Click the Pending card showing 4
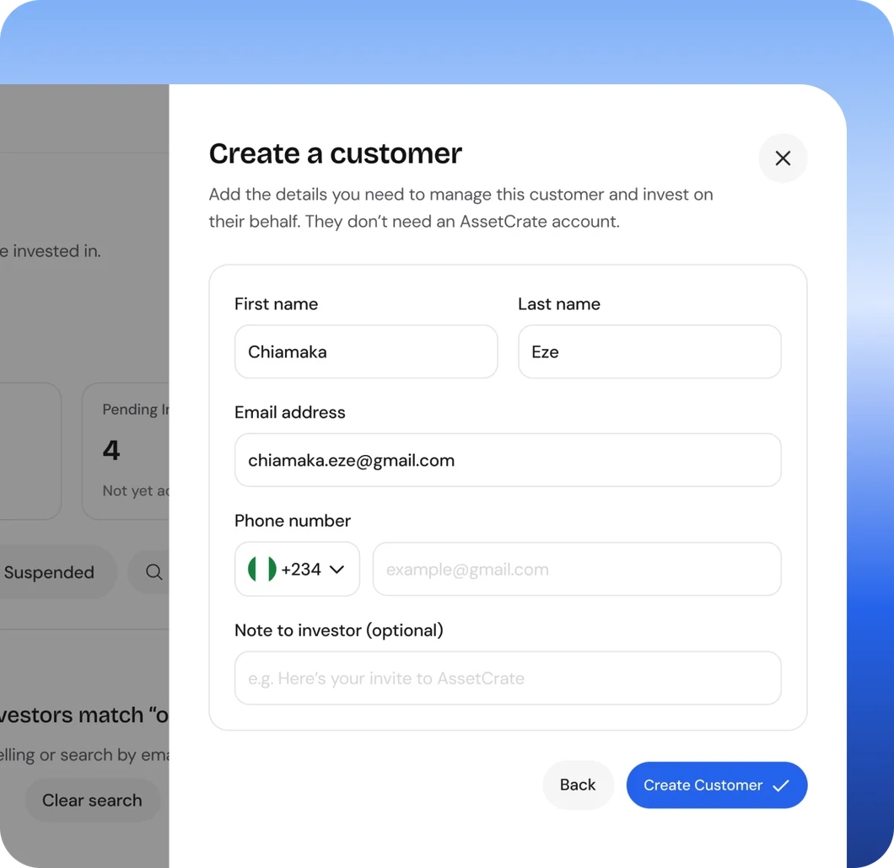Viewport: 894px width, 868px height. pyautogui.click(x=126, y=451)
